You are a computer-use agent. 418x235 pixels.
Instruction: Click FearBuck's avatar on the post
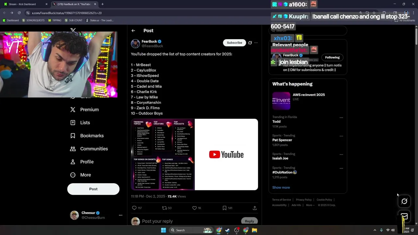pos(136,44)
